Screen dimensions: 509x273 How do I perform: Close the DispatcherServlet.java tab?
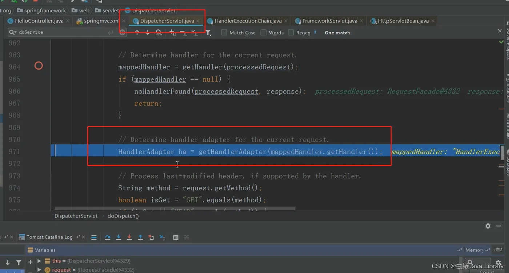198,21
